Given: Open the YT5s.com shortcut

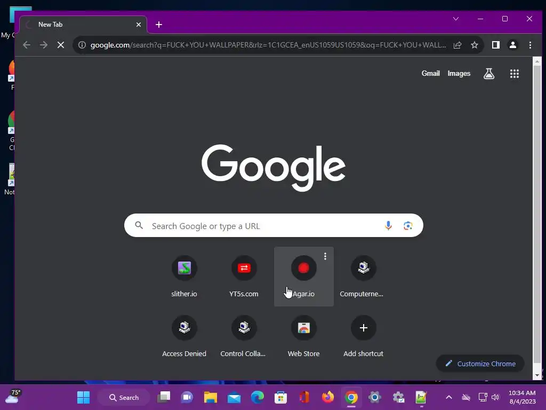Looking at the screenshot, I should click(244, 276).
